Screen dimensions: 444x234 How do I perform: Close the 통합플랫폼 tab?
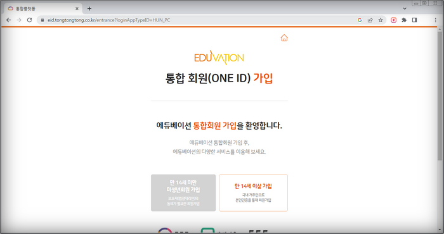click(x=77, y=9)
